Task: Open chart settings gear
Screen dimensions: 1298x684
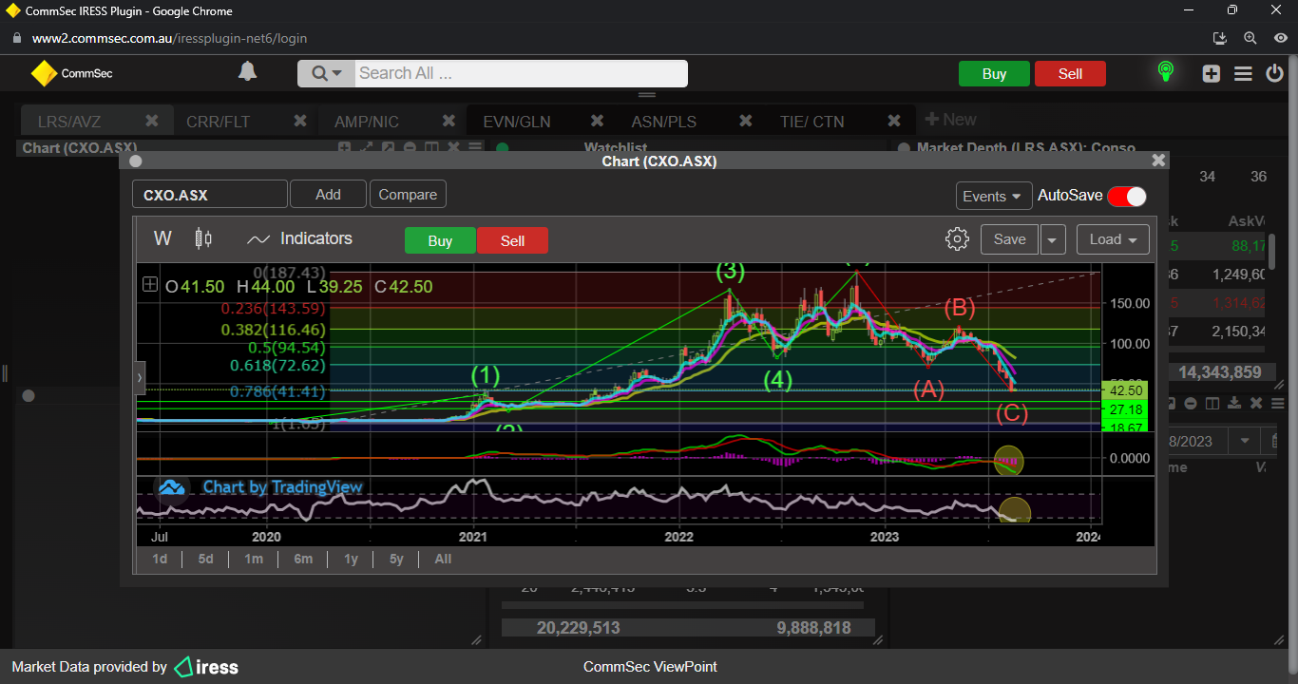Action: [x=957, y=239]
